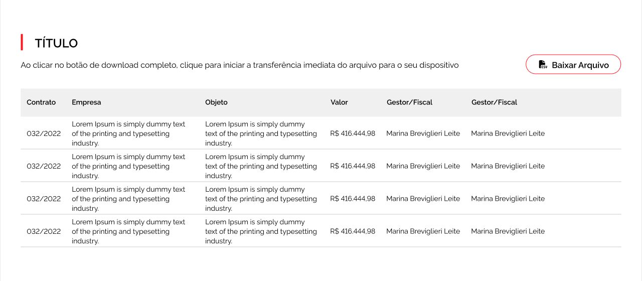Select contract 032/2022 in the third row
Image resolution: width=642 pixels, height=281 pixels.
click(x=44, y=199)
